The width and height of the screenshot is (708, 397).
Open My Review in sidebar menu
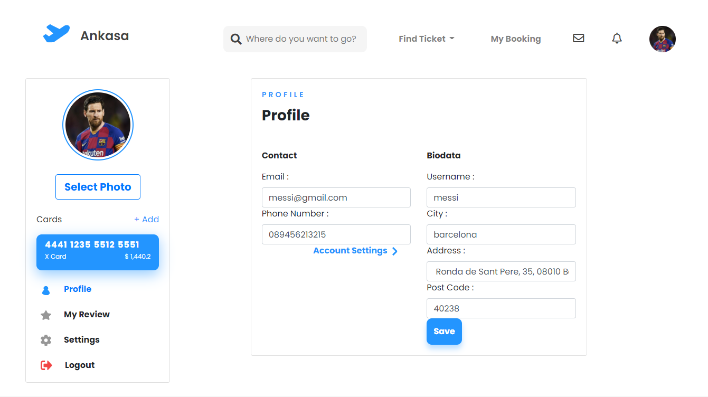pyautogui.click(x=87, y=314)
